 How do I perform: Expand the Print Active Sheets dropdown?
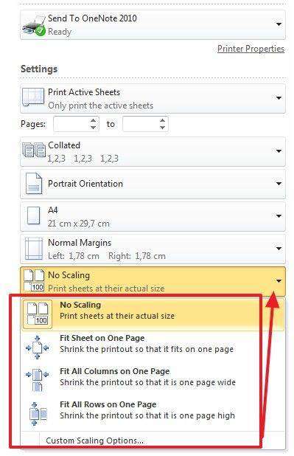(279, 97)
